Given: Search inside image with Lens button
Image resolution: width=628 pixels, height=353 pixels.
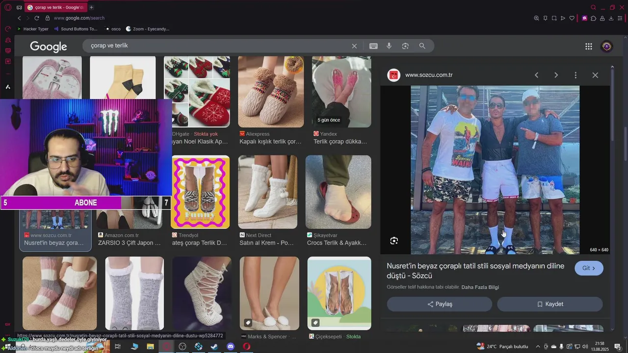Looking at the screenshot, I should (x=394, y=241).
